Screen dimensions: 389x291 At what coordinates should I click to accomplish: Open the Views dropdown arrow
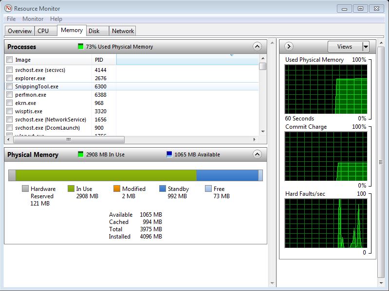366,47
